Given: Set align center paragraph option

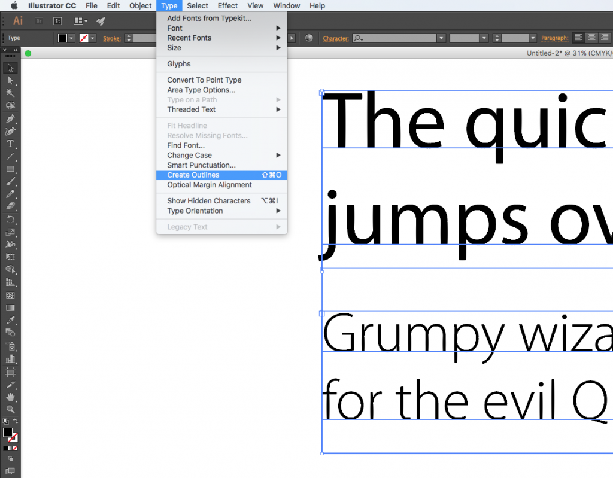Looking at the screenshot, I should [591, 38].
